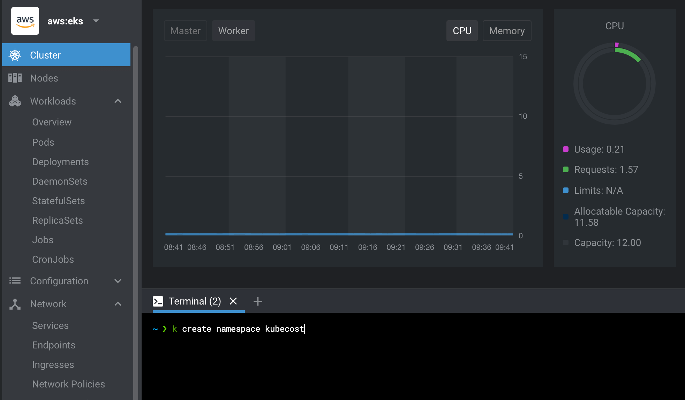Expand Configuration section chevron
The image size is (685, 400).
tap(119, 280)
